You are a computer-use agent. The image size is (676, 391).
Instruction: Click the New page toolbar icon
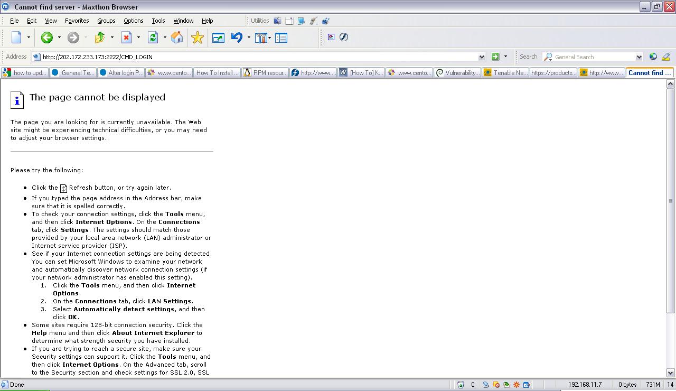point(16,38)
